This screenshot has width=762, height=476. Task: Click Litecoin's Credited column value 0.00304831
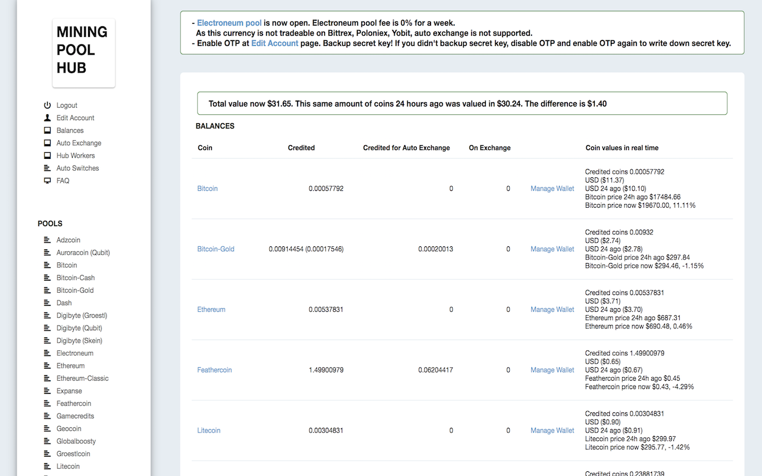tap(326, 430)
